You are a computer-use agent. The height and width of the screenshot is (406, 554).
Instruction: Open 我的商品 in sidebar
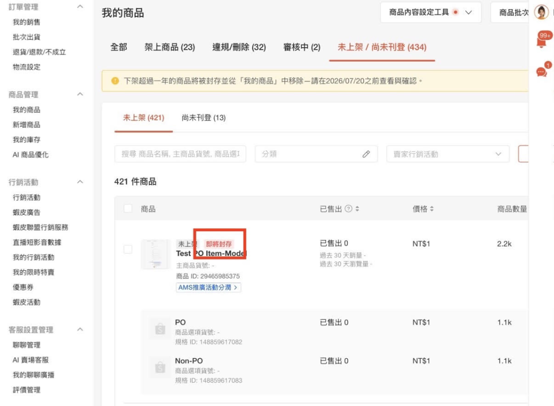(x=27, y=110)
